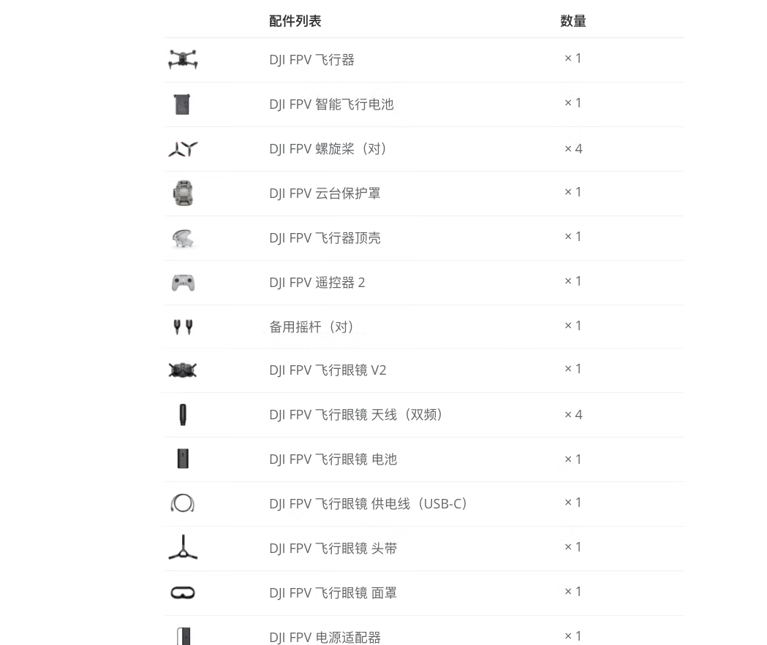The width and height of the screenshot is (767, 645).
Task: Click the spare control sticks icon
Action: click(183, 327)
